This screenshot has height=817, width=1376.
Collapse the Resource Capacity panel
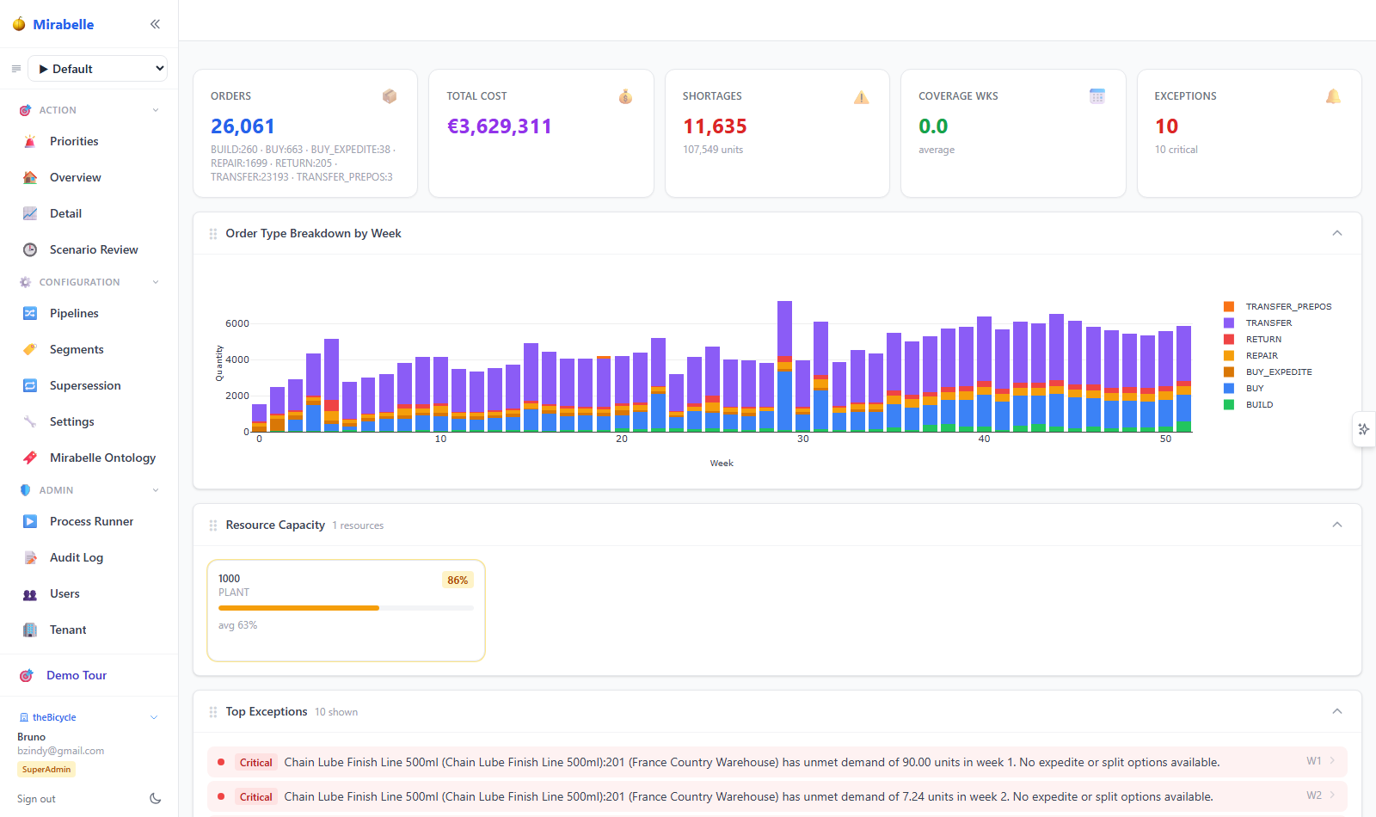click(x=1337, y=525)
